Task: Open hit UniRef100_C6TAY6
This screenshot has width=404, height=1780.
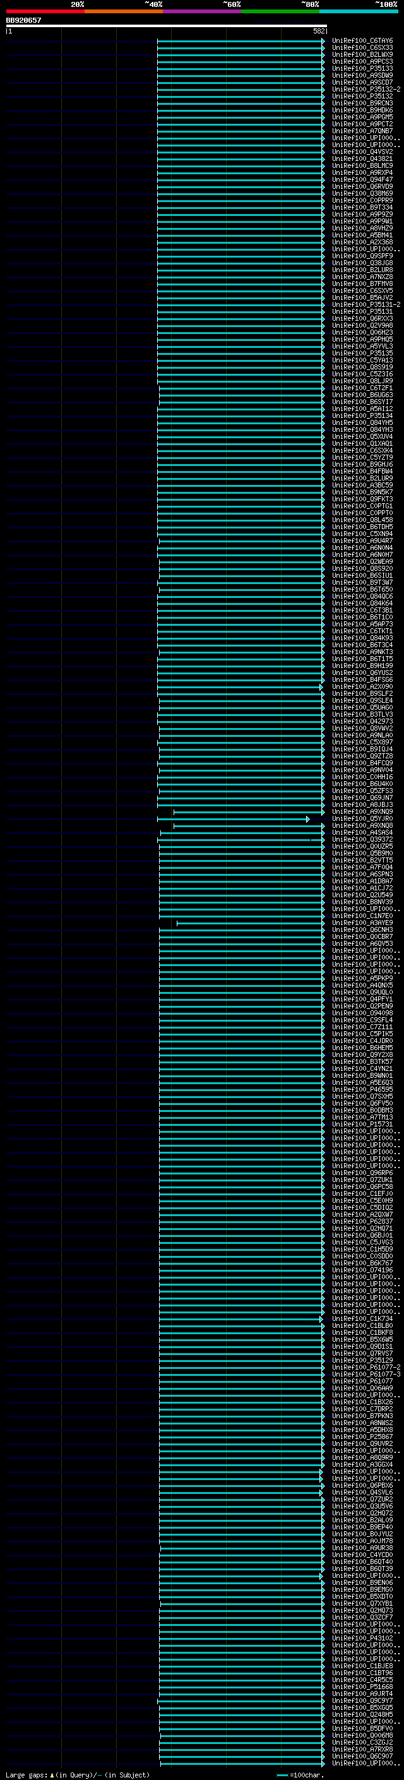Action: tap(362, 41)
